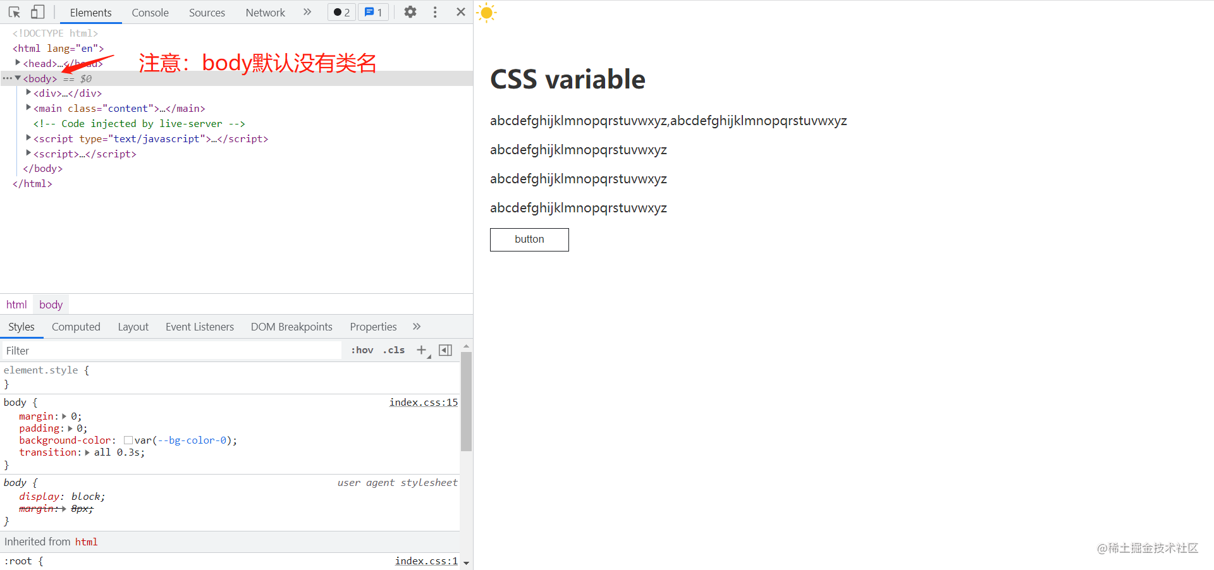1214x570 pixels.
Task: Select the DOCTYPE html line
Action: [x=55, y=33]
